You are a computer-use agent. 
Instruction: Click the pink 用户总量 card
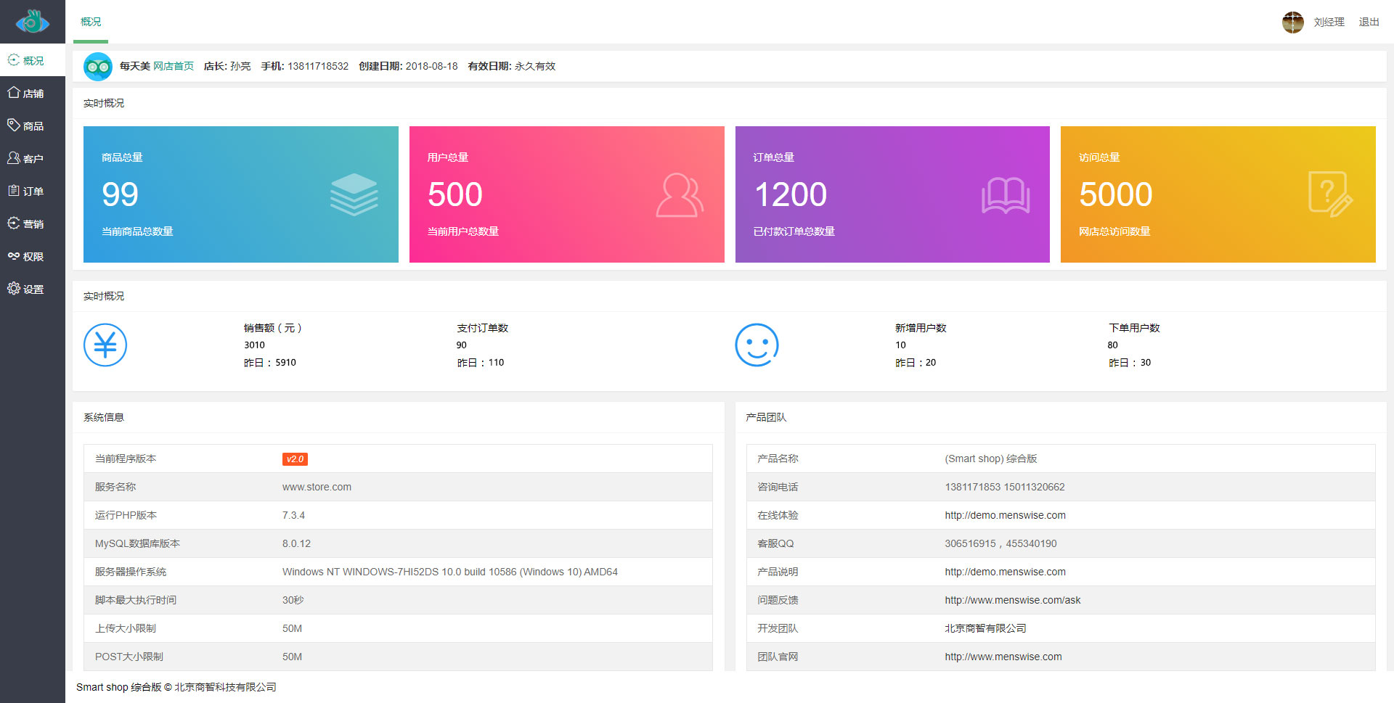566,194
